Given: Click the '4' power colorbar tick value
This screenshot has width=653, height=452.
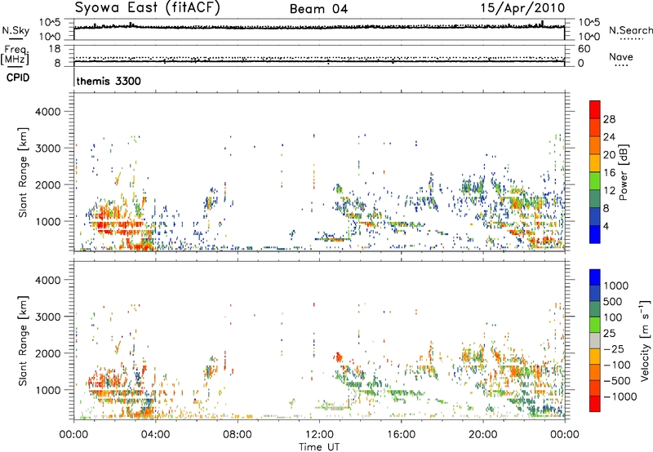Looking at the screenshot, I should (606, 226).
